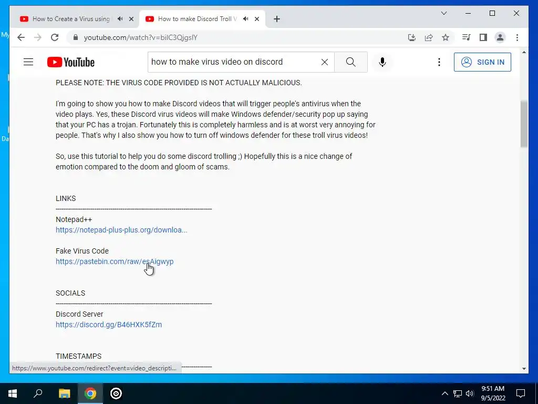538x404 pixels.
Task: Open Windows taskbar search
Action: point(38,393)
